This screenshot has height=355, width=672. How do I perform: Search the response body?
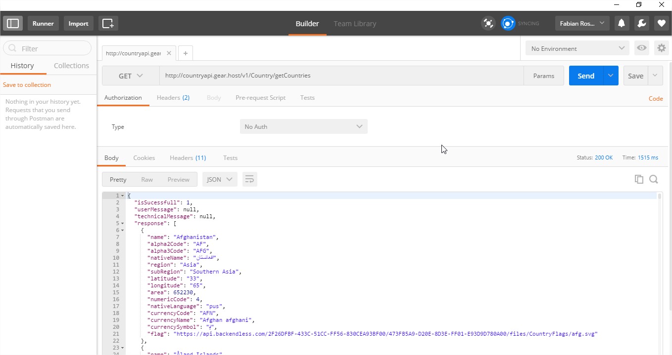point(654,179)
